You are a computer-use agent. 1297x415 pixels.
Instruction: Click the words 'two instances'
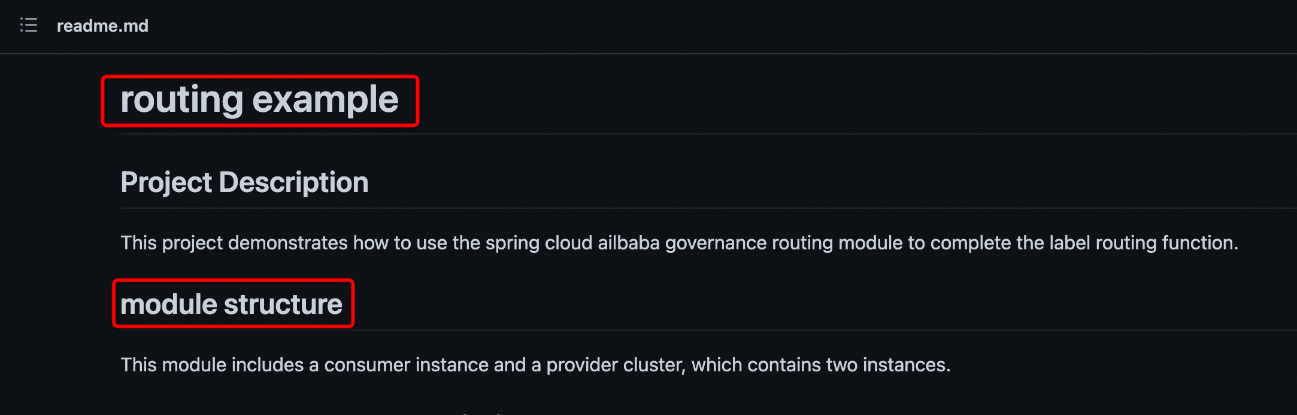point(887,365)
